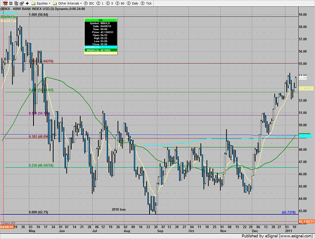Click the Low 53.89 row in data window
Viewport: 315px width, 239px height.
click(101, 41)
